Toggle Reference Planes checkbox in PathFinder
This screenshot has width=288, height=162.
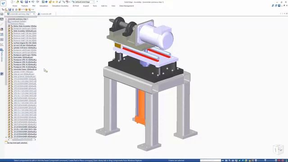[9, 24]
